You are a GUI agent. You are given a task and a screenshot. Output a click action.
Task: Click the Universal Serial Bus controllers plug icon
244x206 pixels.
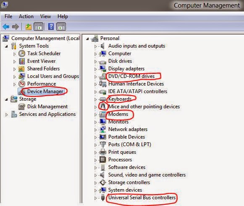pos(103,198)
